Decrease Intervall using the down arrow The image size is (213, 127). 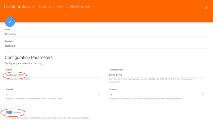coord(99,95)
